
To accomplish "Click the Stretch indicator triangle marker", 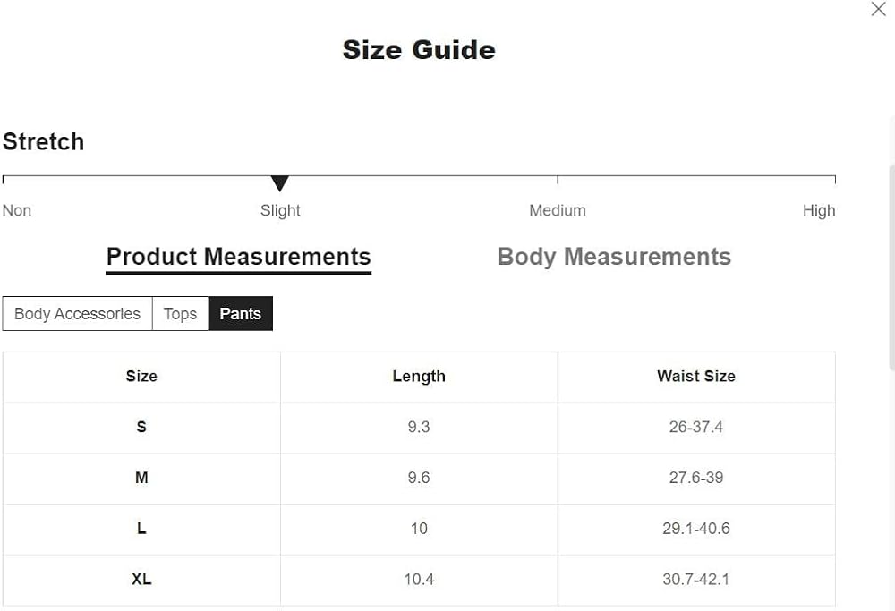I will point(280,183).
